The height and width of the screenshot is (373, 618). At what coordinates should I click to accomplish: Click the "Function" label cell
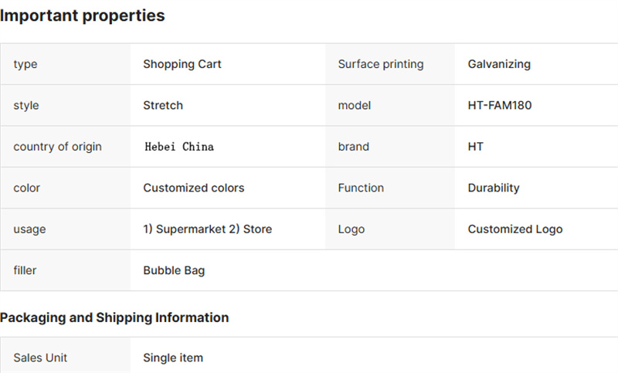point(390,188)
